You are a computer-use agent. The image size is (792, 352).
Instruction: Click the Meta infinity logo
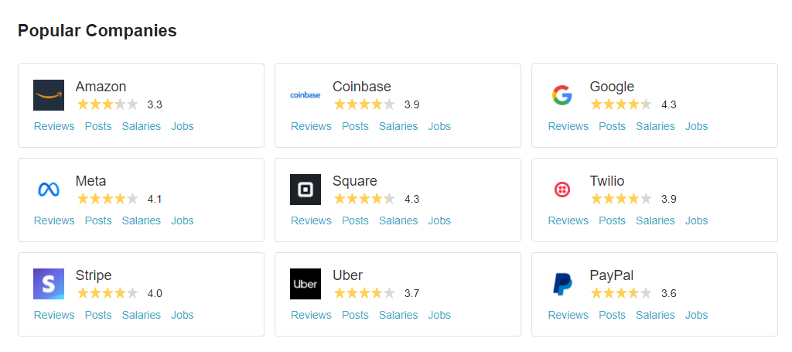click(49, 190)
